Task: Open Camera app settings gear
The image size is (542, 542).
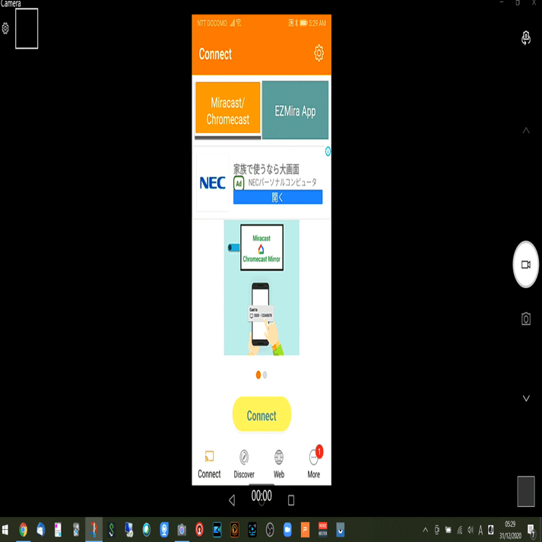Action: (x=5, y=28)
